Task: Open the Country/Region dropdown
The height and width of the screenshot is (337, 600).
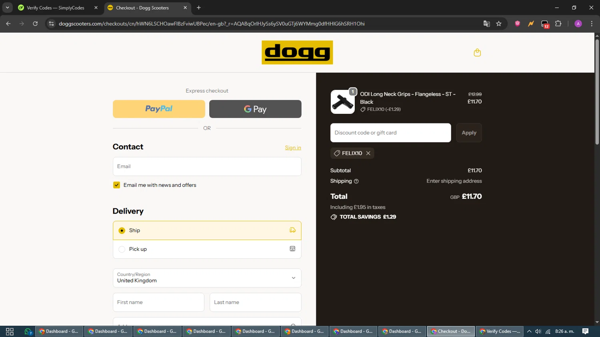Action: coord(207,278)
